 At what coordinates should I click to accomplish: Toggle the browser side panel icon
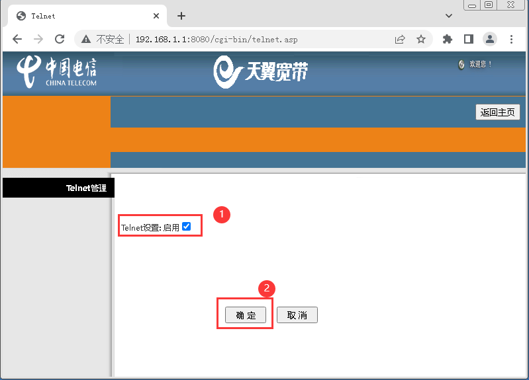(469, 40)
